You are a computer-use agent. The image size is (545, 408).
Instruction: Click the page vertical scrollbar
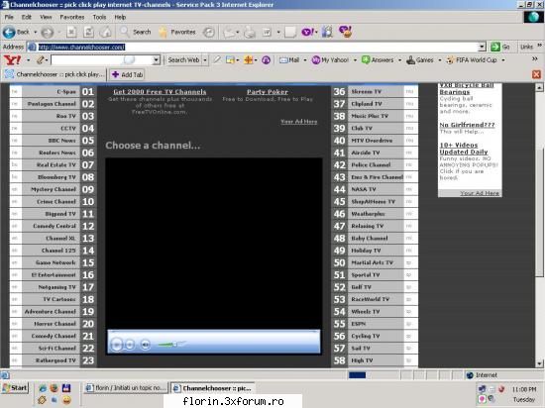(539, 226)
